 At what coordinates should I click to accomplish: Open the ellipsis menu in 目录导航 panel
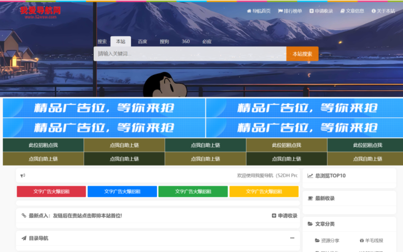(x=292, y=238)
